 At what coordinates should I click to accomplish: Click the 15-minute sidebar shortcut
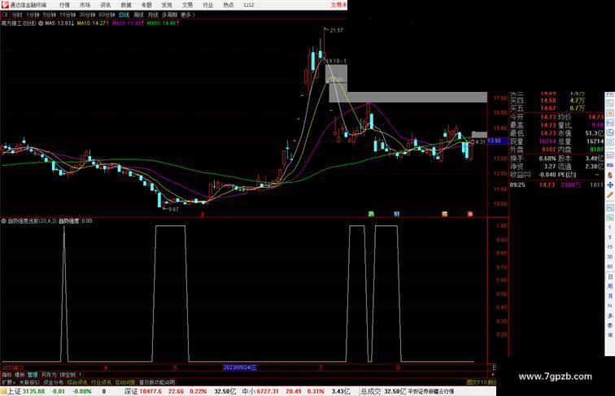pos(610,247)
